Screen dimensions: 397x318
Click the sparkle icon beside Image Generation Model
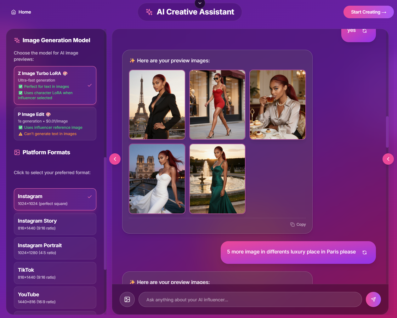coord(16,40)
